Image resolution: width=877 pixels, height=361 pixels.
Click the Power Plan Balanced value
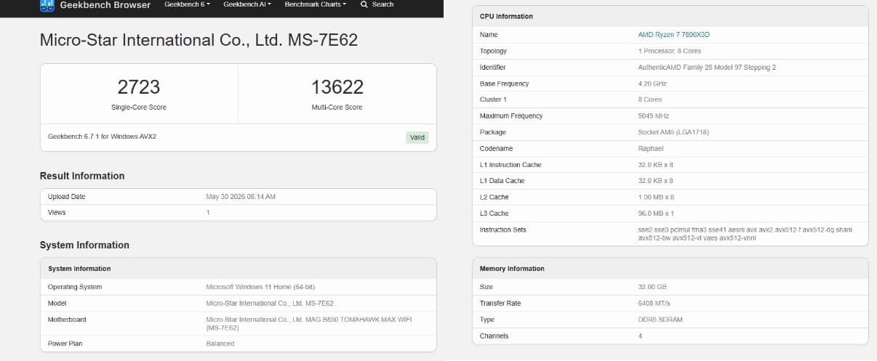pyautogui.click(x=220, y=344)
